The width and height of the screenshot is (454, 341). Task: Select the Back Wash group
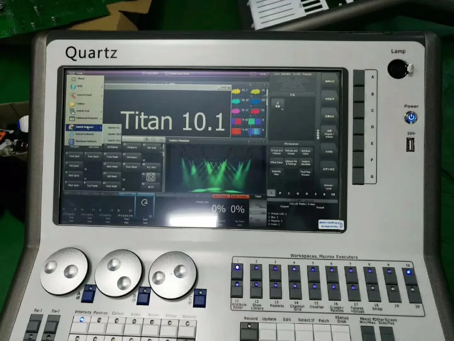coord(112,167)
